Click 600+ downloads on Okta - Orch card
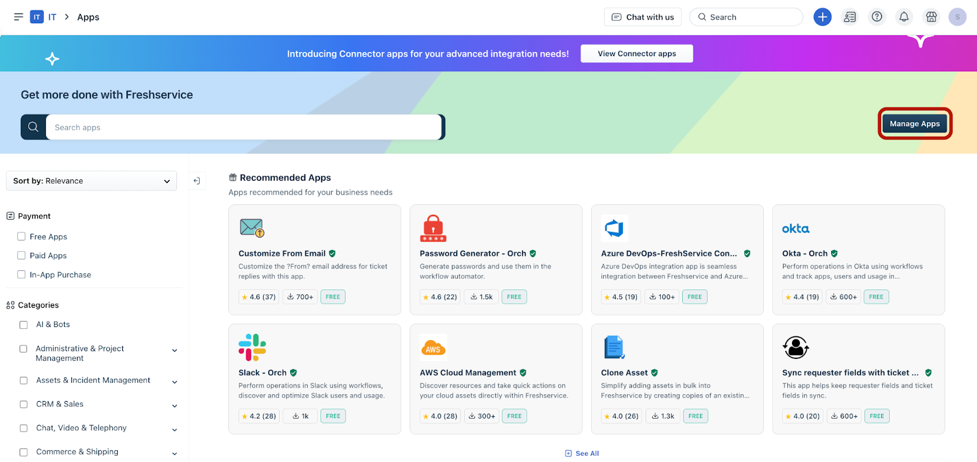This screenshot has width=977, height=462. (x=843, y=297)
